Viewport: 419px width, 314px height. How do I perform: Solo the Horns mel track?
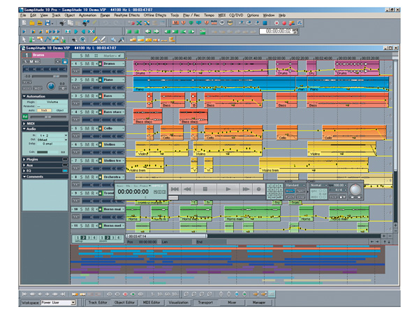(81, 225)
